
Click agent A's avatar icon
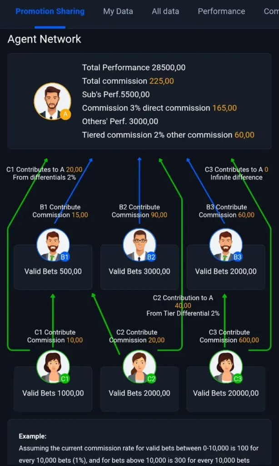(x=52, y=101)
